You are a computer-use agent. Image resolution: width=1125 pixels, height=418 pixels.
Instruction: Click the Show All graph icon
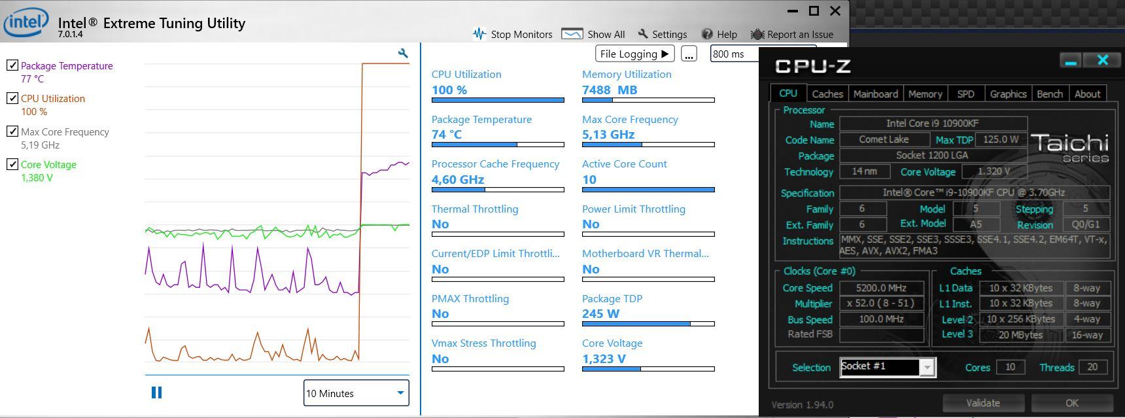tap(572, 33)
